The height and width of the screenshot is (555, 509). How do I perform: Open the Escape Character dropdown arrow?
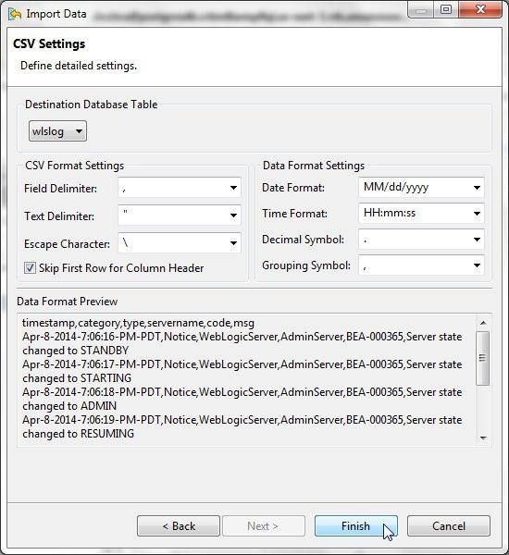point(233,243)
